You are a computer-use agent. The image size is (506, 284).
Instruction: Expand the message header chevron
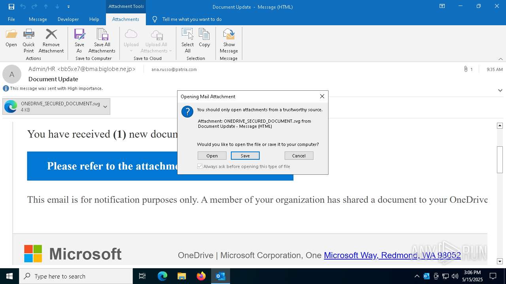(500, 90)
